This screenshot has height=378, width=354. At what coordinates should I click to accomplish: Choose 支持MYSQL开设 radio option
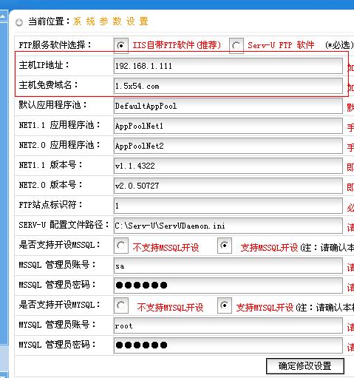pyautogui.click(x=225, y=306)
